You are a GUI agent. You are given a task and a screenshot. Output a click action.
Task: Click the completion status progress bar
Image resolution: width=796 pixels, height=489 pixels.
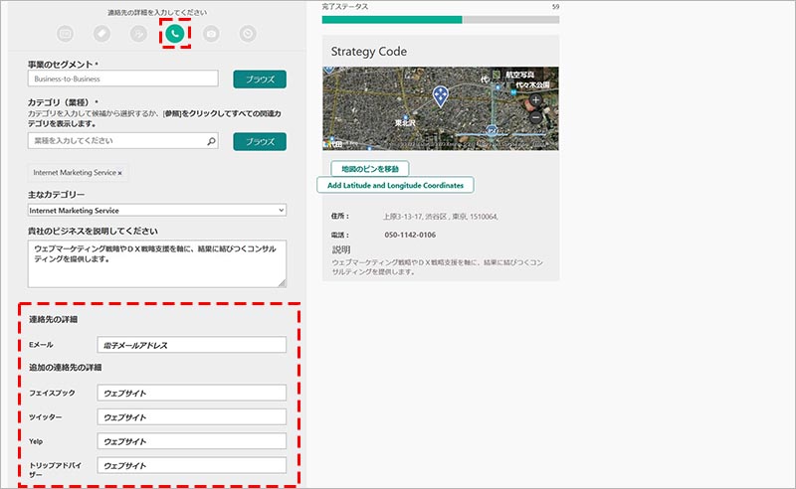click(440, 19)
